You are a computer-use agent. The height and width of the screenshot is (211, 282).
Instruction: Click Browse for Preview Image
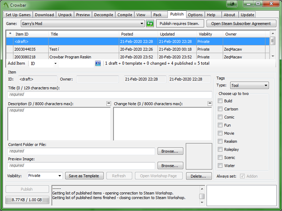(170, 165)
